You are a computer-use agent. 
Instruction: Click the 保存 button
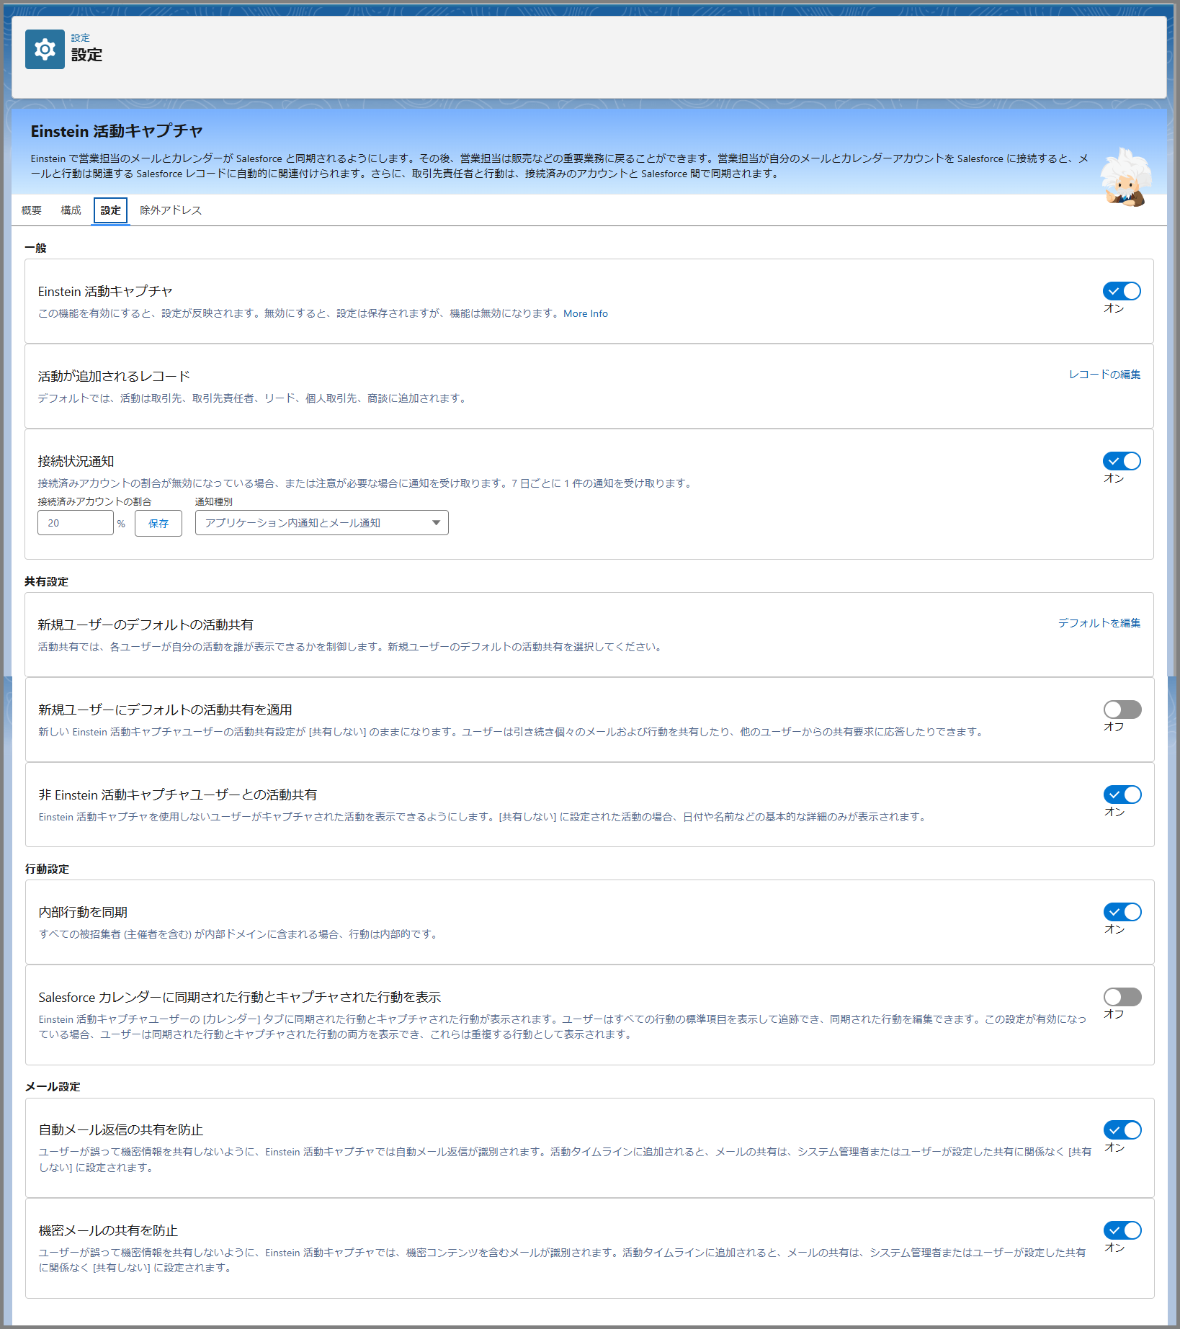(x=158, y=524)
